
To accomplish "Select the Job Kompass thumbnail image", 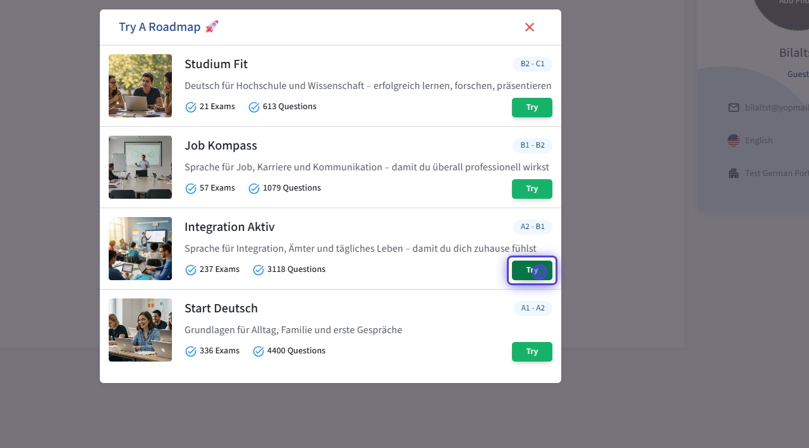I will point(140,167).
